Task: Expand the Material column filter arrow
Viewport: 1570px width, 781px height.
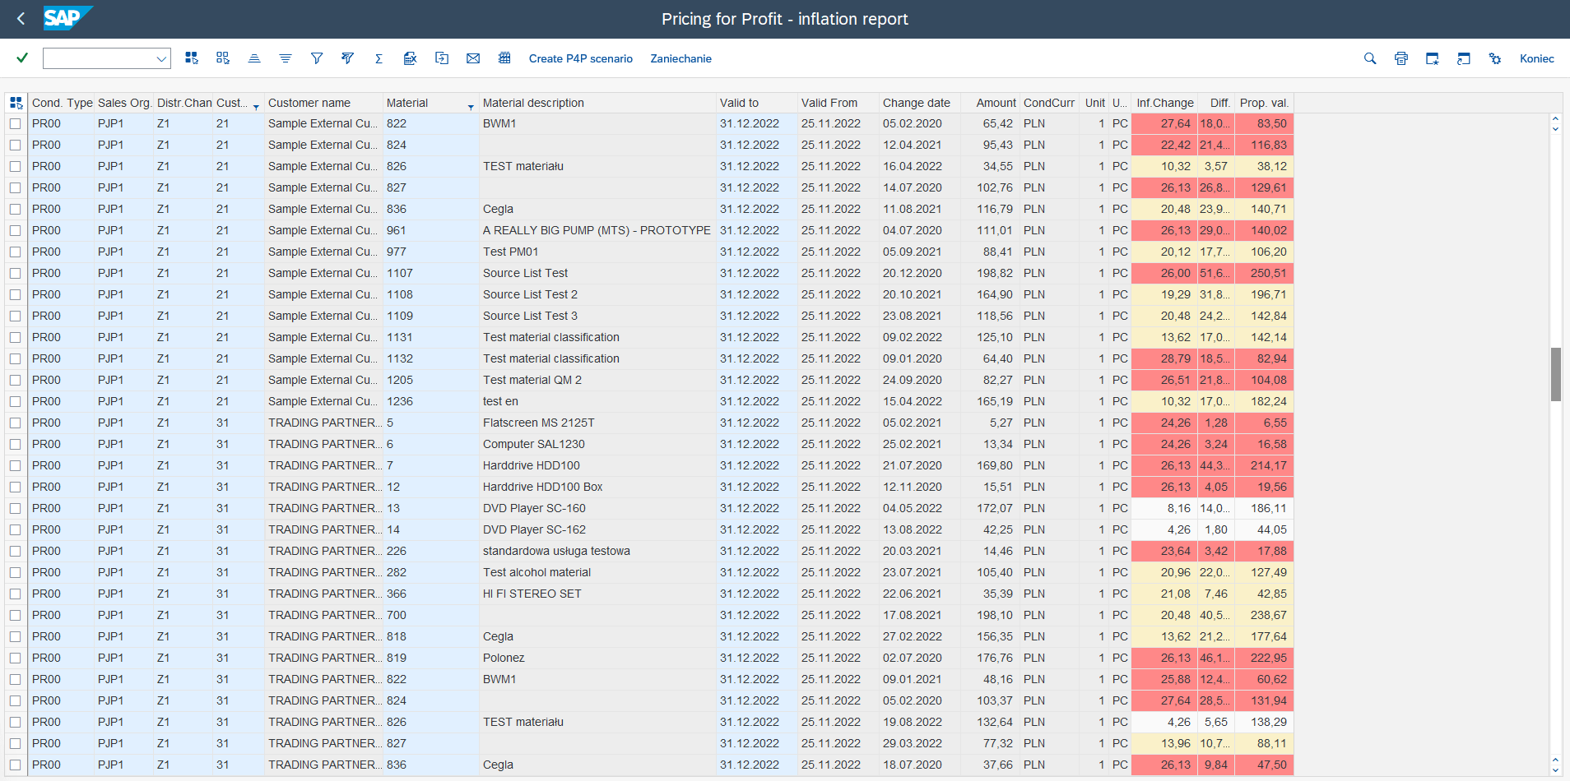Action: pyautogui.click(x=471, y=107)
